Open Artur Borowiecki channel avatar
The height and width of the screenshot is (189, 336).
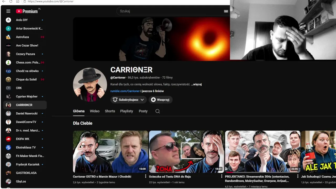tap(8, 28)
